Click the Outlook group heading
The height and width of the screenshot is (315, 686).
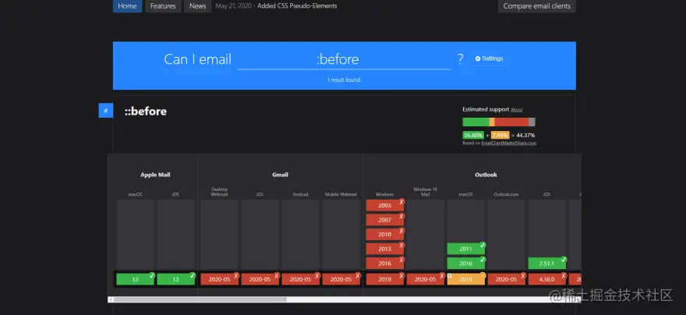pos(486,175)
